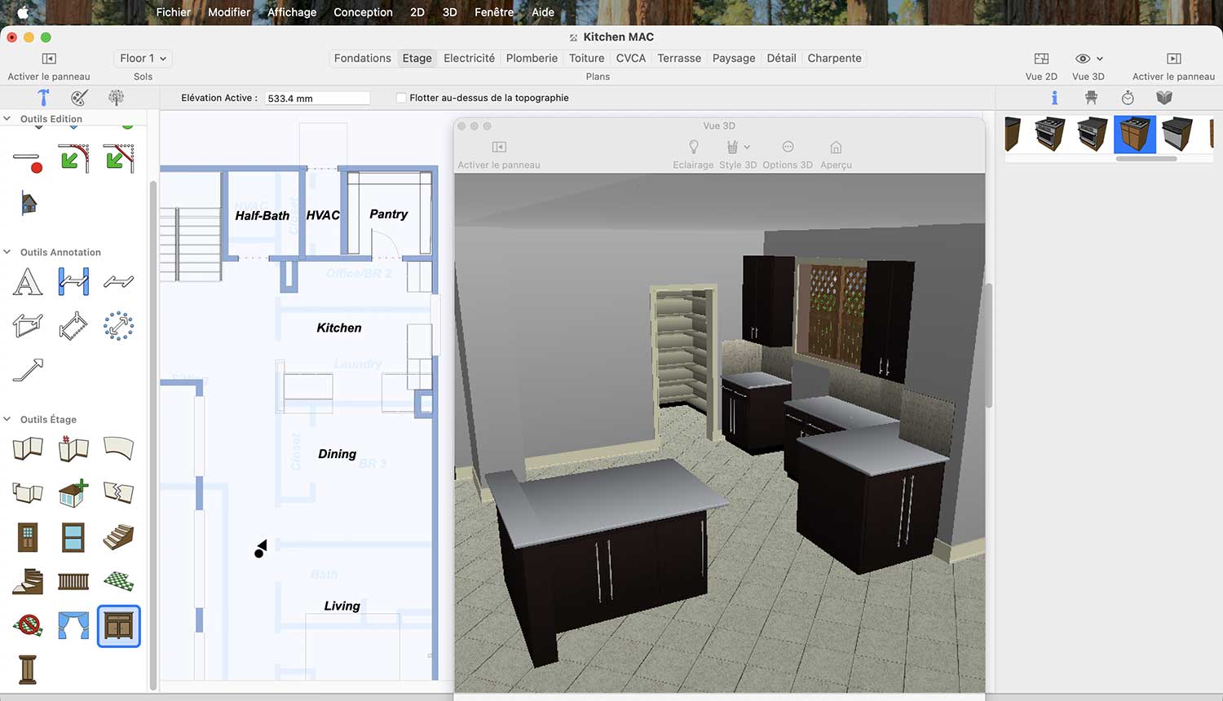Open the Conception menu
The height and width of the screenshot is (701, 1223).
pos(363,12)
